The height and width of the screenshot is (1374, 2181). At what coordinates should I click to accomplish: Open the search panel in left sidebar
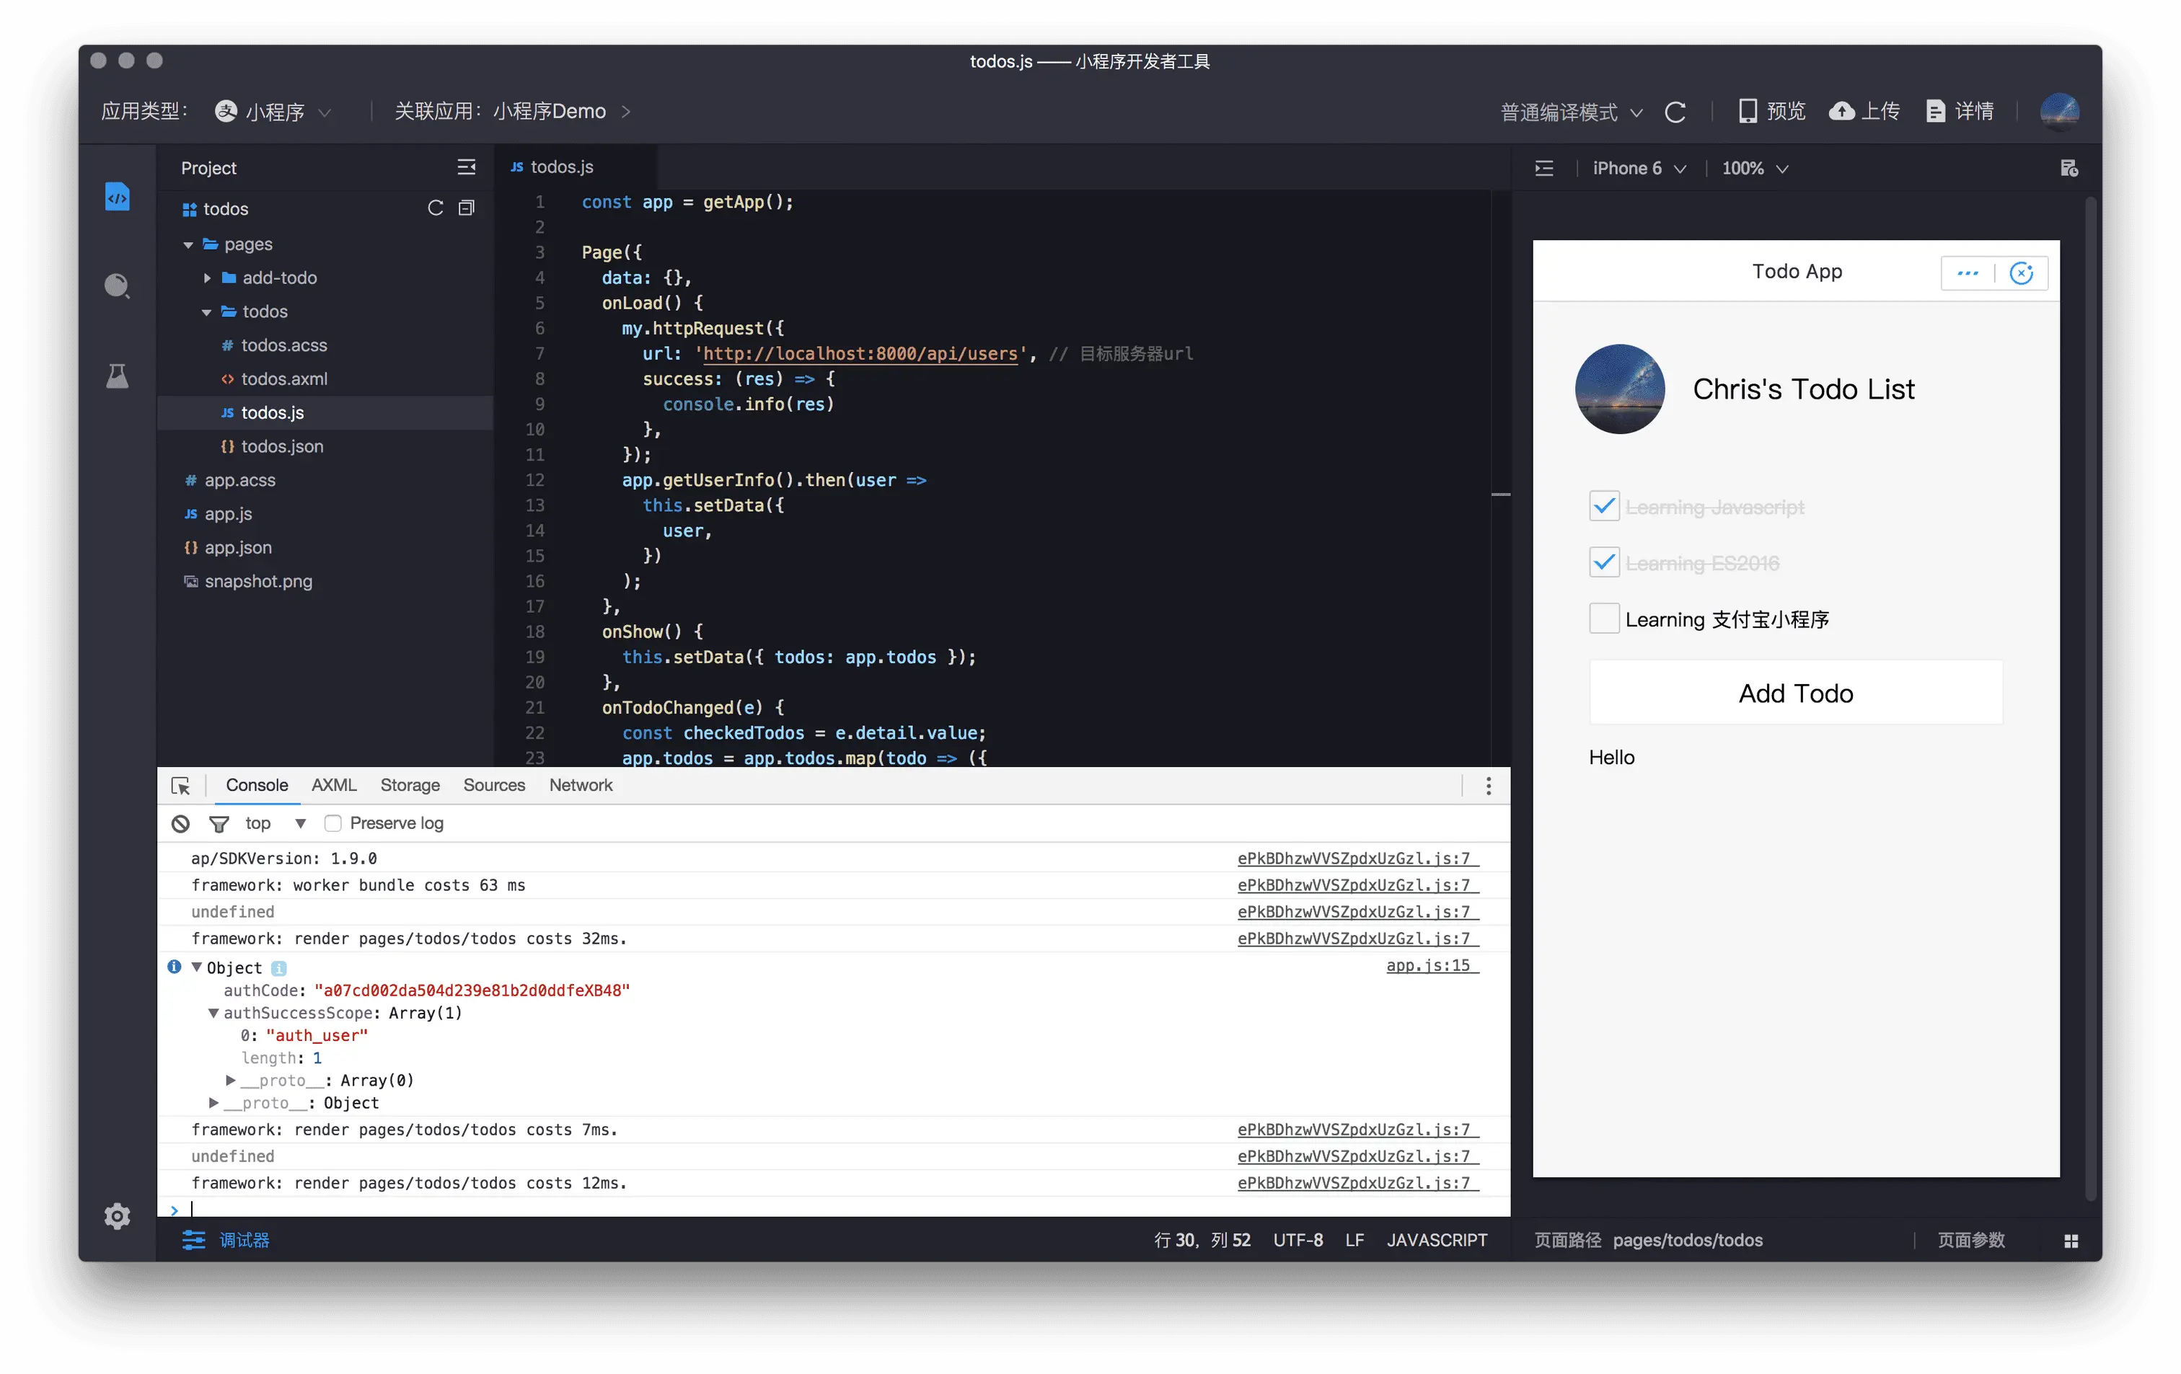[x=117, y=286]
